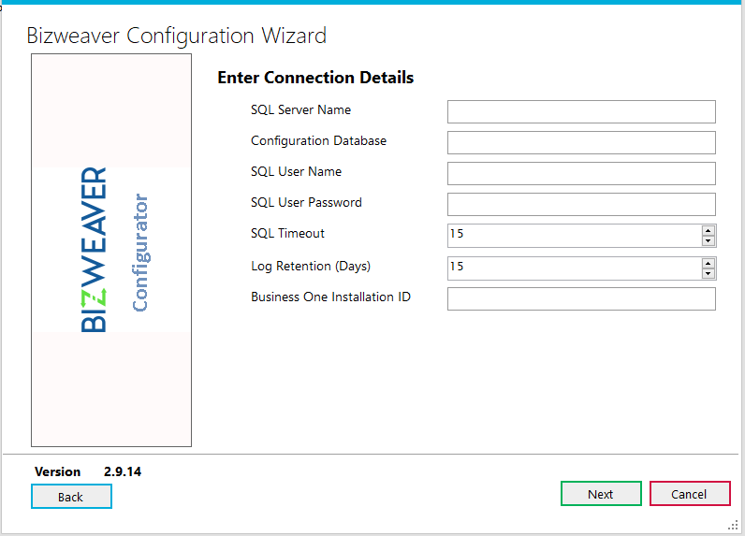Image resolution: width=745 pixels, height=536 pixels.
Task: Decrease Log Retention days with down arrow
Action: [708, 273]
